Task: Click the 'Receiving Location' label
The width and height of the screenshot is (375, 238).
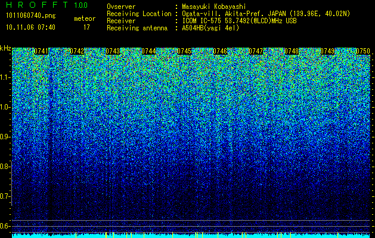Action: pos(139,14)
